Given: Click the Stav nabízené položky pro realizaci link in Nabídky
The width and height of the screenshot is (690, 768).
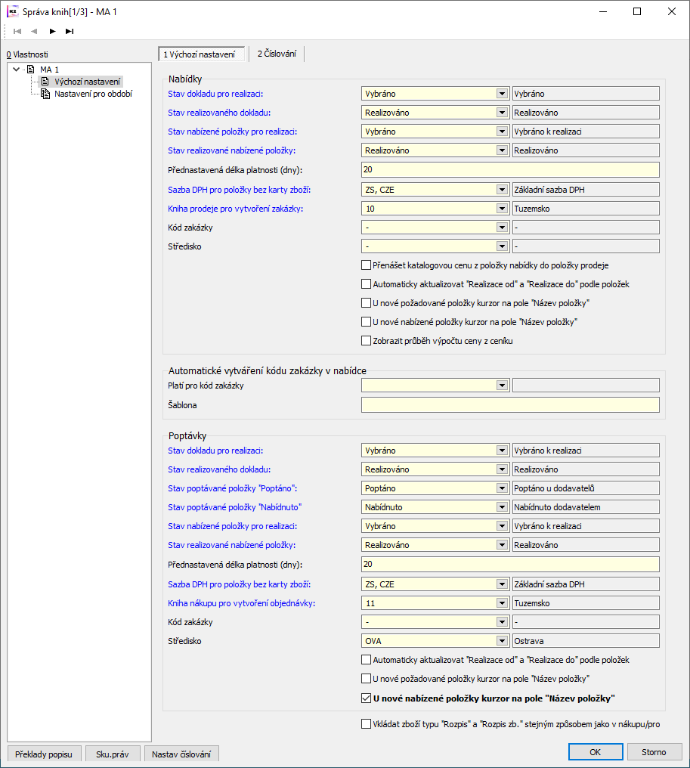Looking at the screenshot, I should coord(233,132).
